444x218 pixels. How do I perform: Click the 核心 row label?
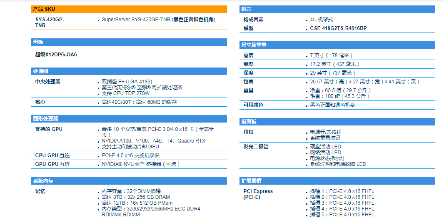click(x=40, y=102)
